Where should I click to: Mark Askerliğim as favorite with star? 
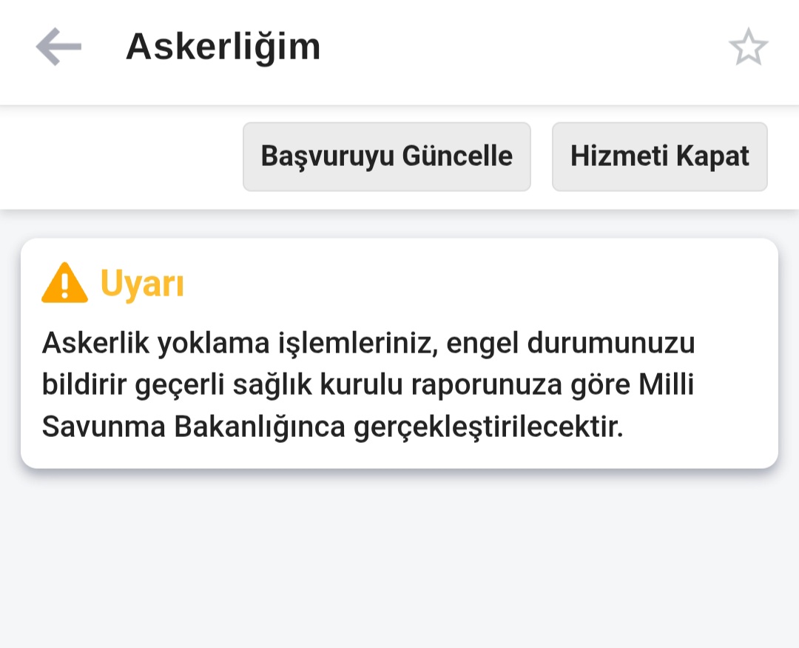(x=748, y=47)
